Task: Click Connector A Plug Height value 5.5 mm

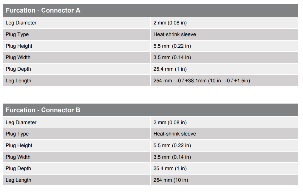Action: [172, 46]
